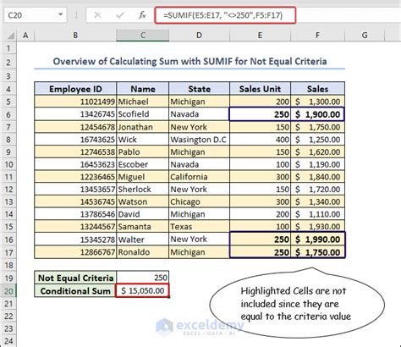Click the 'Name' header cell
401x347 pixels.
(143, 89)
